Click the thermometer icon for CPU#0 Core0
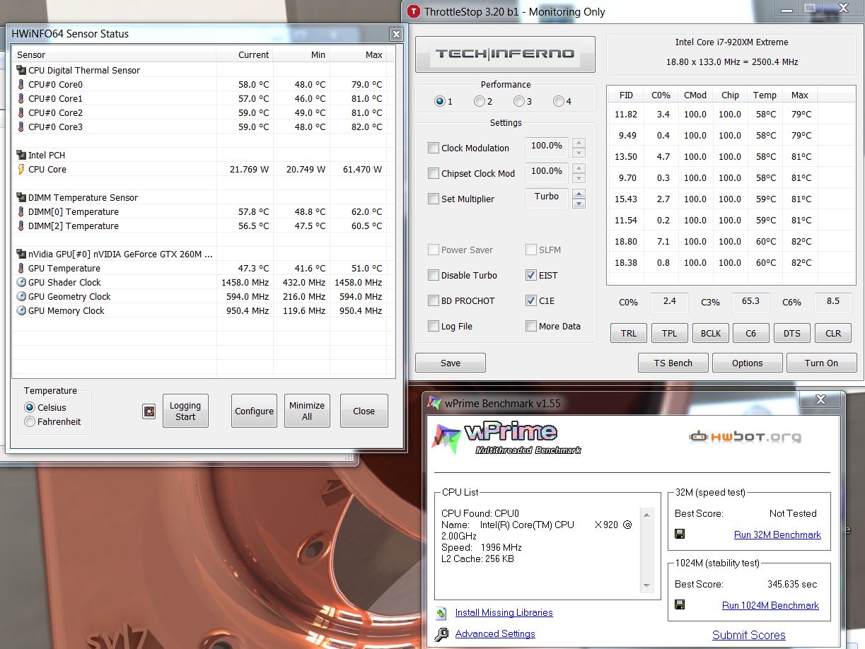Image resolution: width=865 pixels, height=649 pixels. [21, 85]
